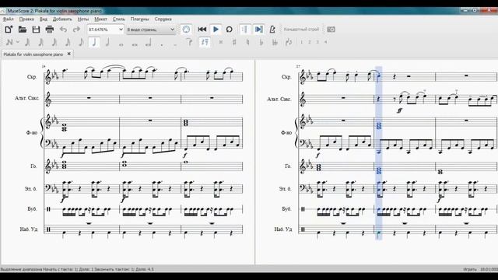Open the Файл menu
Screen dimensions: 498x280
pyautogui.click(x=9, y=19)
